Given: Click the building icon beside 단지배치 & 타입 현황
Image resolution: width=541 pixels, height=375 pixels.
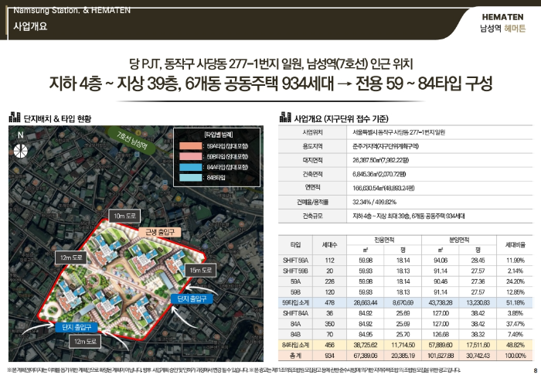Looking at the screenshot, I should pos(15,117).
